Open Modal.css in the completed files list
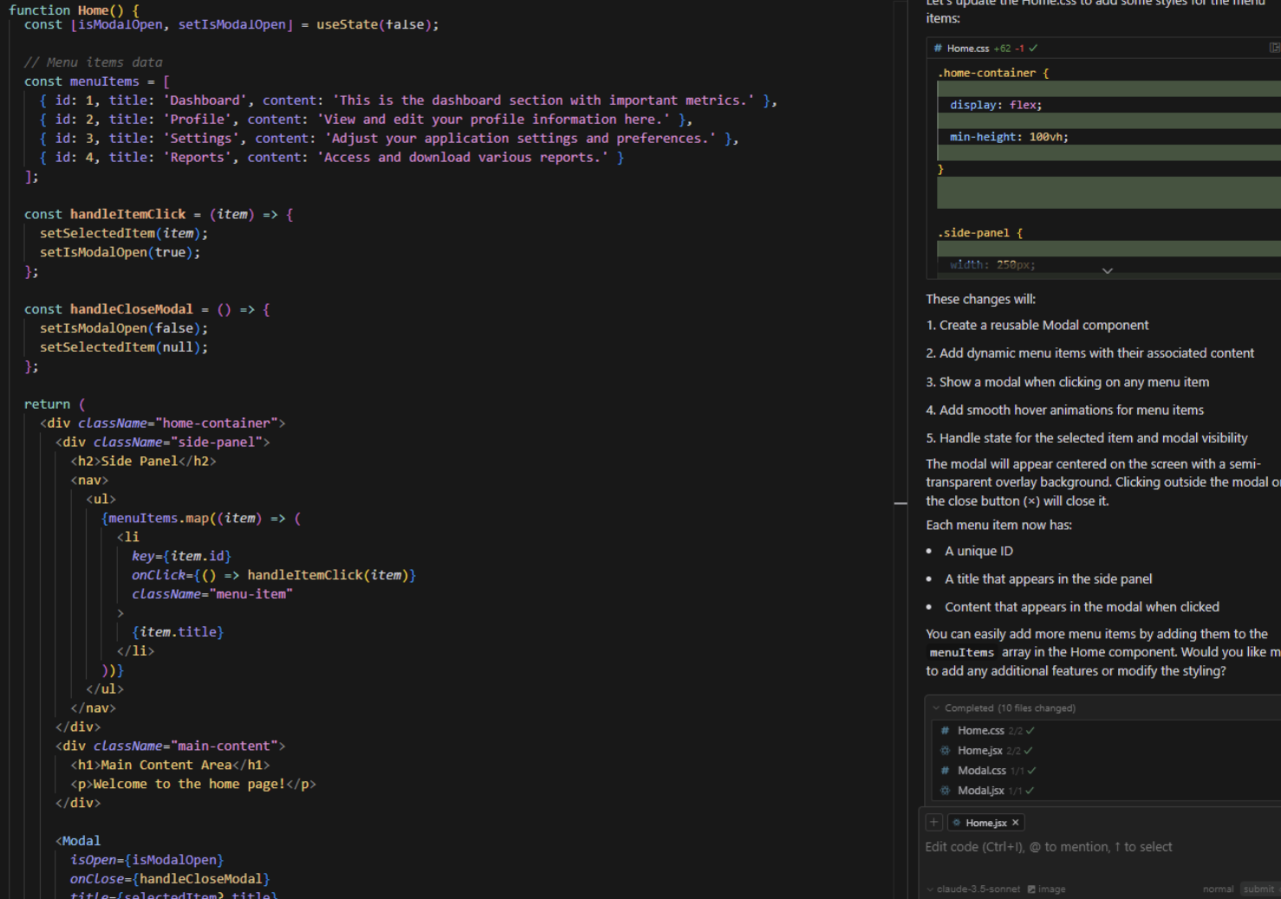The width and height of the screenshot is (1281, 899). (x=981, y=771)
